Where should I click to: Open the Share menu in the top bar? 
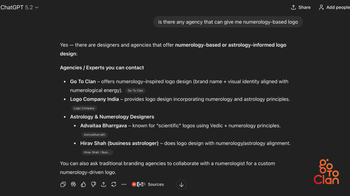pyautogui.click(x=300, y=7)
